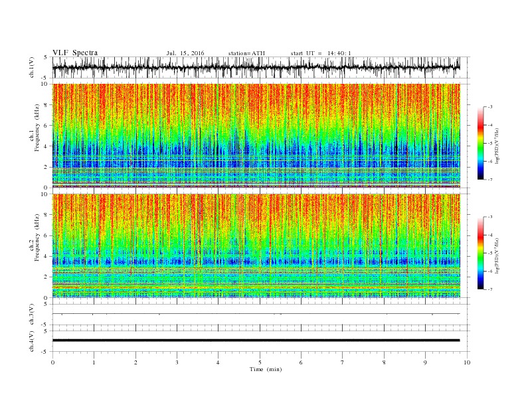Click the thick ch.4 voltage trace
The image size is (526, 407).
coord(256,340)
